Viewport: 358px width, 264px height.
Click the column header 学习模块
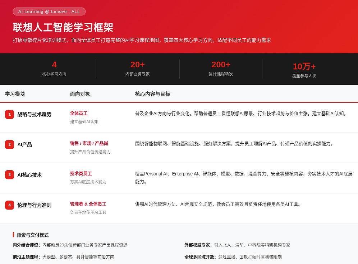click(x=15, y=94)
